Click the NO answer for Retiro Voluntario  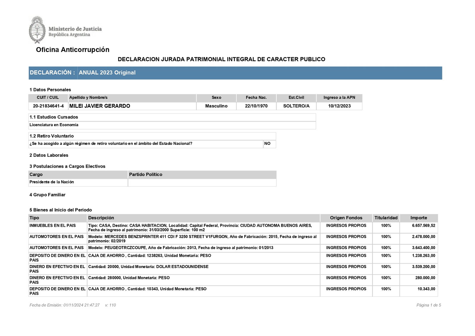267,144
